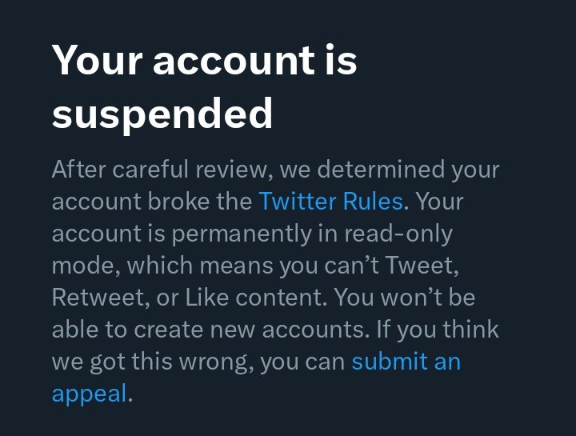The width and height of the screenshot is (576, 436).
Task: Click the phrase "Like content"
Action: 254,298
